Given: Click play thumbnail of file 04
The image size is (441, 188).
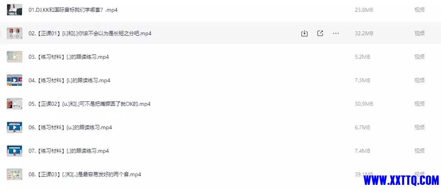Looking at the screenshot, I should (x=15, y=81).
